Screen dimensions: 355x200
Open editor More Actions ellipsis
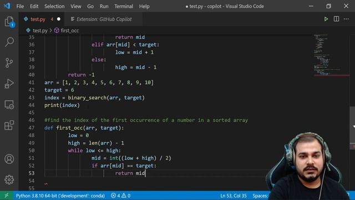346,19
